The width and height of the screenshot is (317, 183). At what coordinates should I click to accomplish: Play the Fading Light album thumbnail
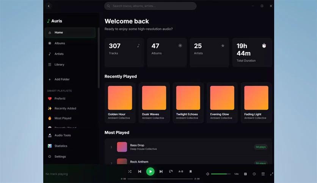256,98
